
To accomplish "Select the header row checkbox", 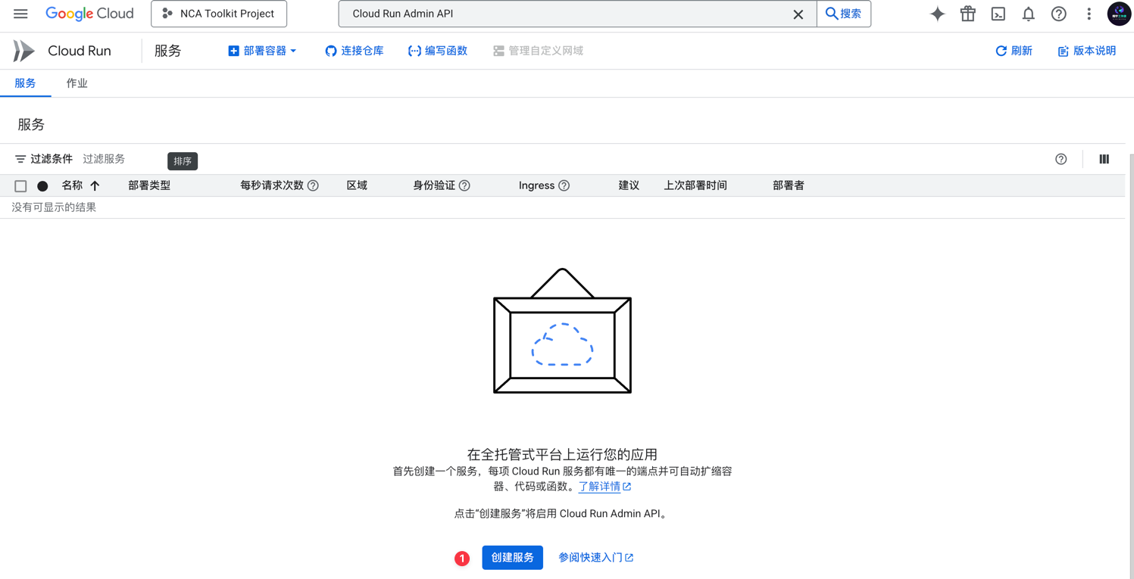I will (20, 185).
